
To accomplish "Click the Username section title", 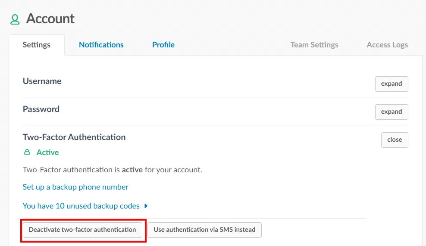I will click(x=42, y=81).
